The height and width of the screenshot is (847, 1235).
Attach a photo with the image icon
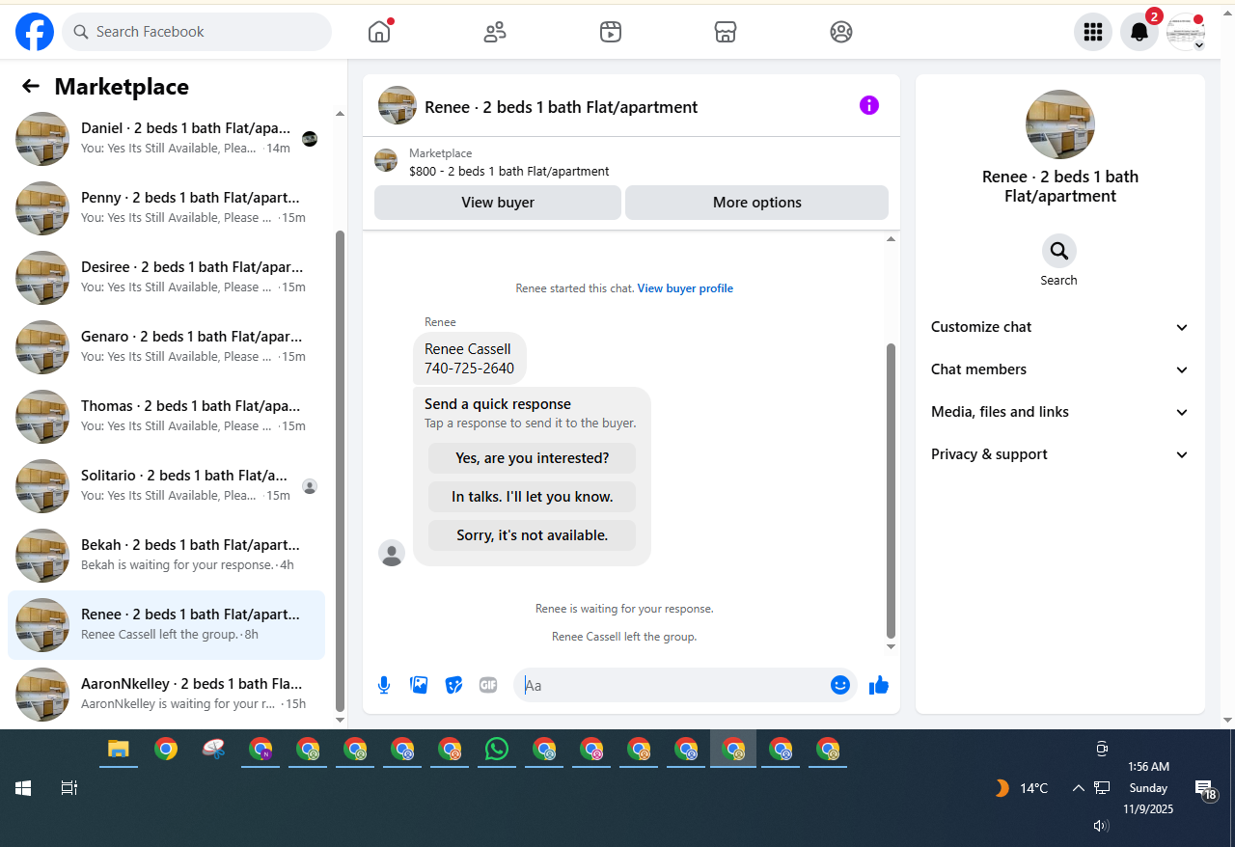[419, 685]
